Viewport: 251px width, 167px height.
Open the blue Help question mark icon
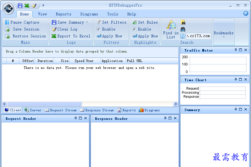pyautogui.click(x=246, y=13)
